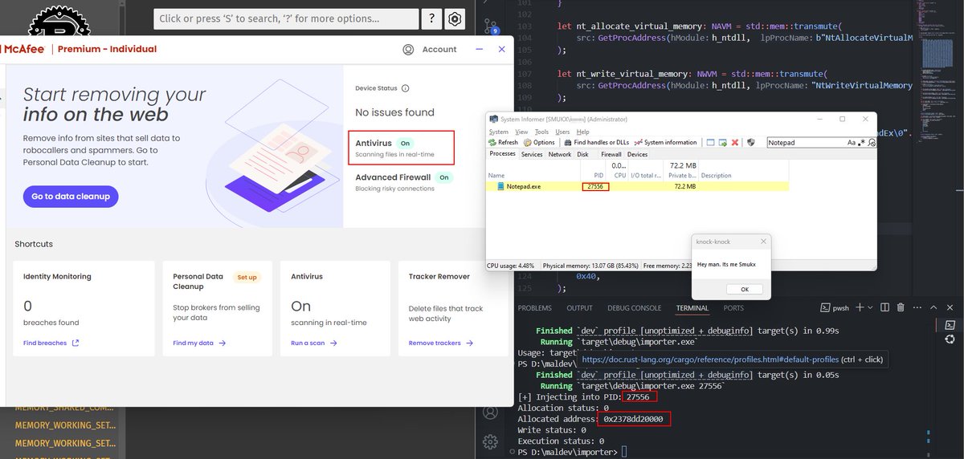Open VS Code Manage gear icon

(491, 441)
